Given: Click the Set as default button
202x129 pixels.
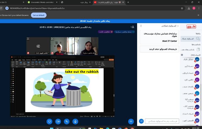Looking at the screenshot, I should [39, 15].
